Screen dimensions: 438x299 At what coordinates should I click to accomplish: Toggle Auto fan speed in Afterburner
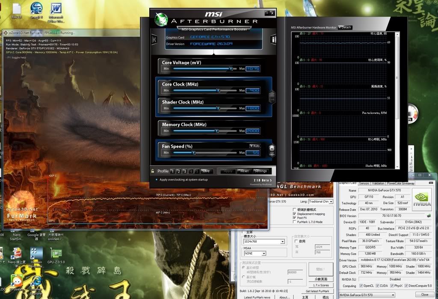pyautogui.click(x=255, y=146)
